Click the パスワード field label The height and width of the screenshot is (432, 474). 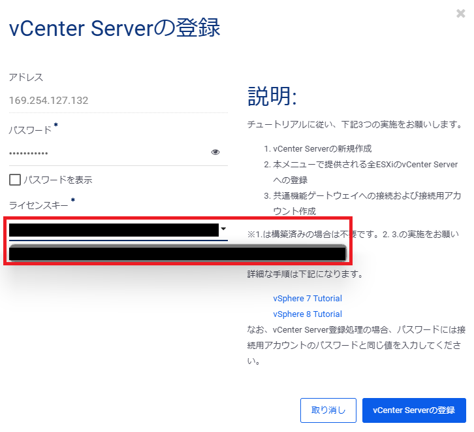(x=30, y=130)
